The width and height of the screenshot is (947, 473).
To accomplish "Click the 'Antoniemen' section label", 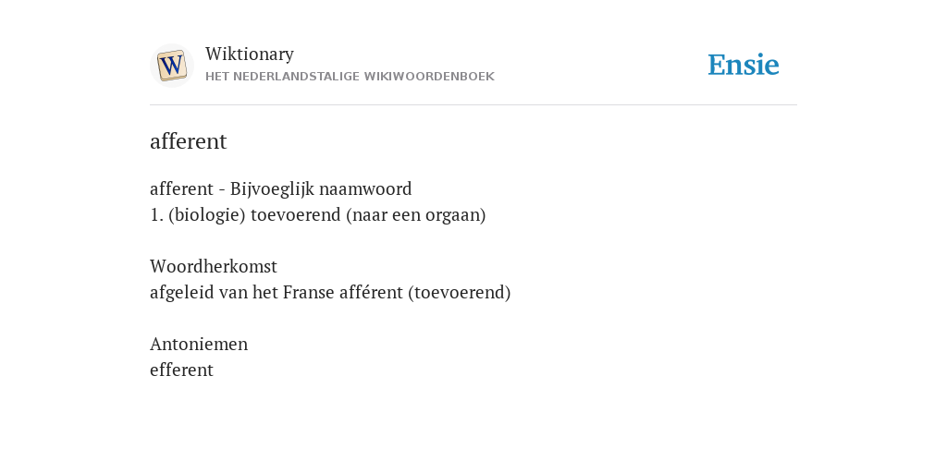I will point(199,344).
